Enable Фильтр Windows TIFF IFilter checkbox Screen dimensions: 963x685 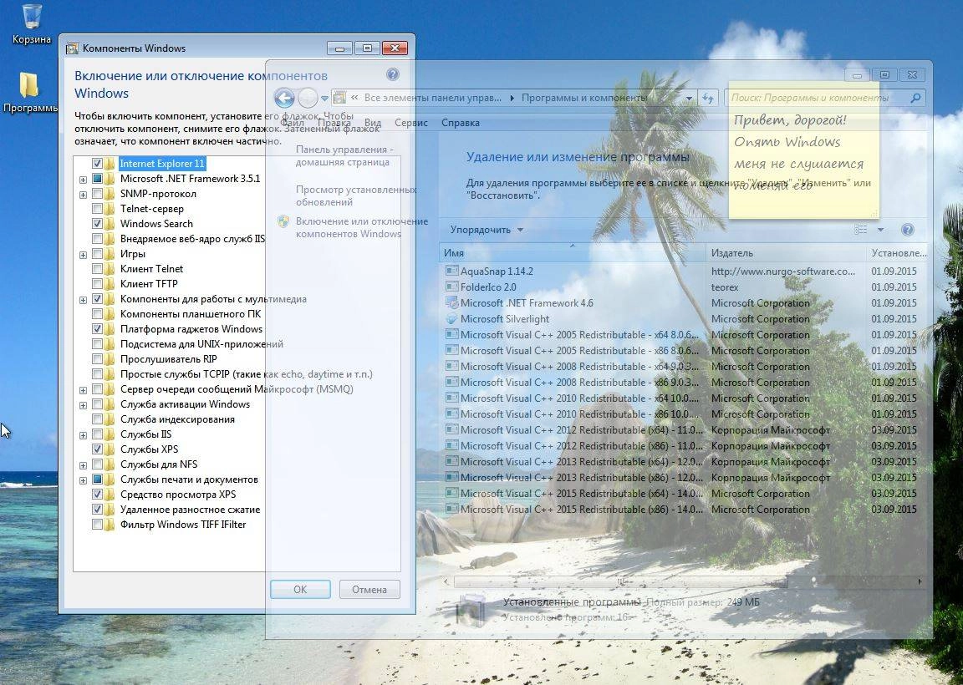(x=97, y=524)
